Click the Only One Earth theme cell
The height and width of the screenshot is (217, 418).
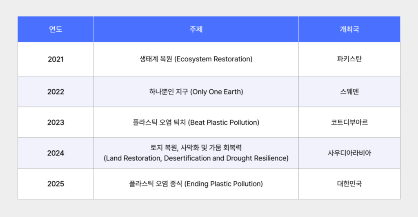196,92
